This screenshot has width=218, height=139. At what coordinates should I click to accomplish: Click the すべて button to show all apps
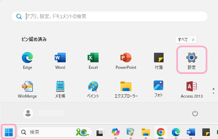click(x=186, y=40)
